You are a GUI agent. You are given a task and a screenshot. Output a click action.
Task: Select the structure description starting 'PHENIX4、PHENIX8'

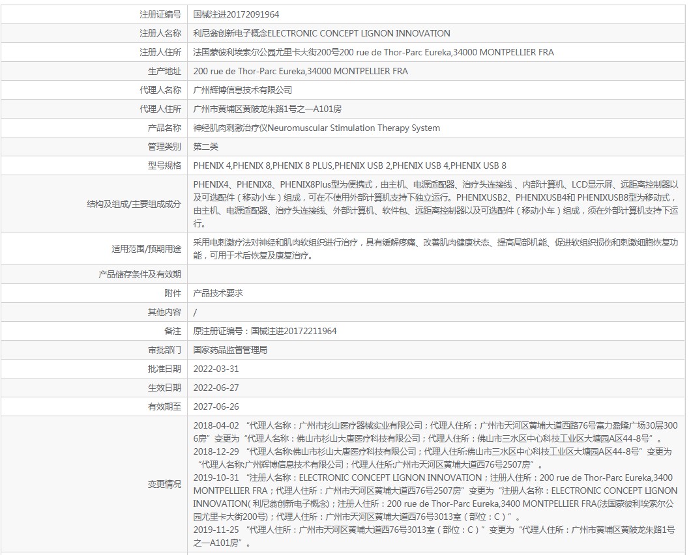pos(436,204)
